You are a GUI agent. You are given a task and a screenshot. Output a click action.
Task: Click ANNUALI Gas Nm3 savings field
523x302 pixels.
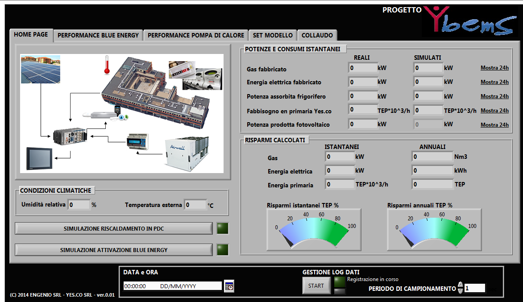pos(432,157)
